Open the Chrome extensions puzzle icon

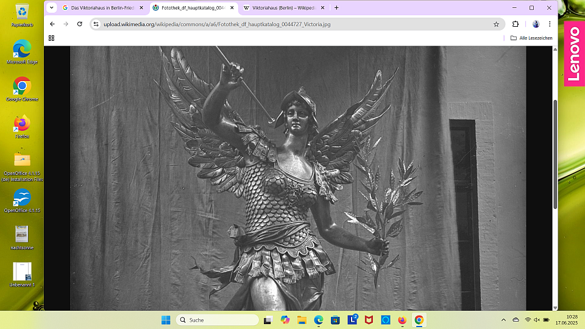click(516, 24)
